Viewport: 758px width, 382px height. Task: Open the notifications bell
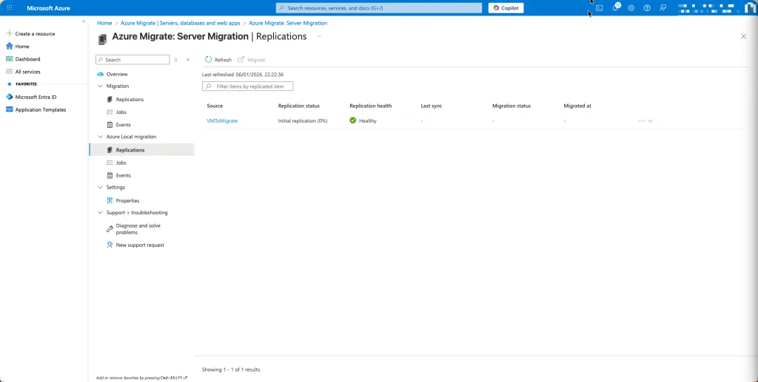(615, 7)
